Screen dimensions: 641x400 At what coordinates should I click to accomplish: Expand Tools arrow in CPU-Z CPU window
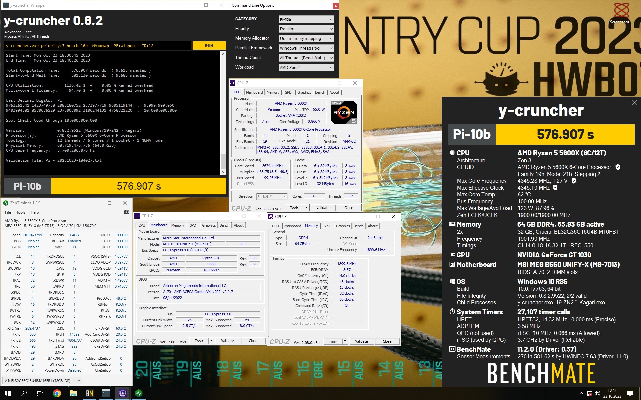pos(306,208)
